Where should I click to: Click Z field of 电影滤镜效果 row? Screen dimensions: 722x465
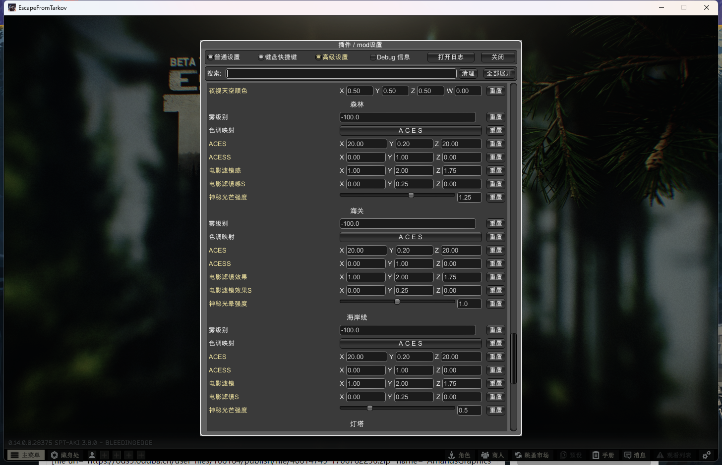point(462,277)
